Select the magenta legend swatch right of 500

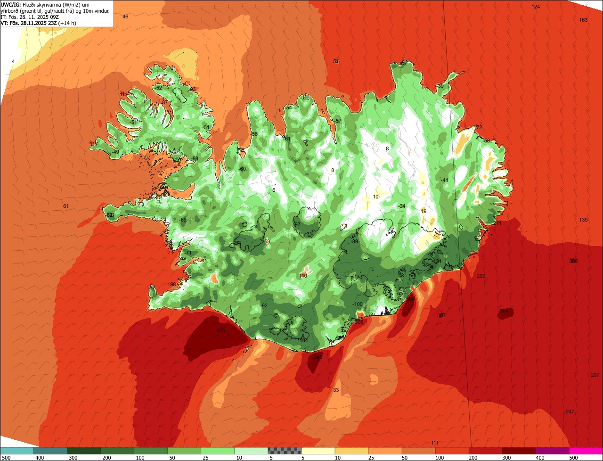pos(586,451)
